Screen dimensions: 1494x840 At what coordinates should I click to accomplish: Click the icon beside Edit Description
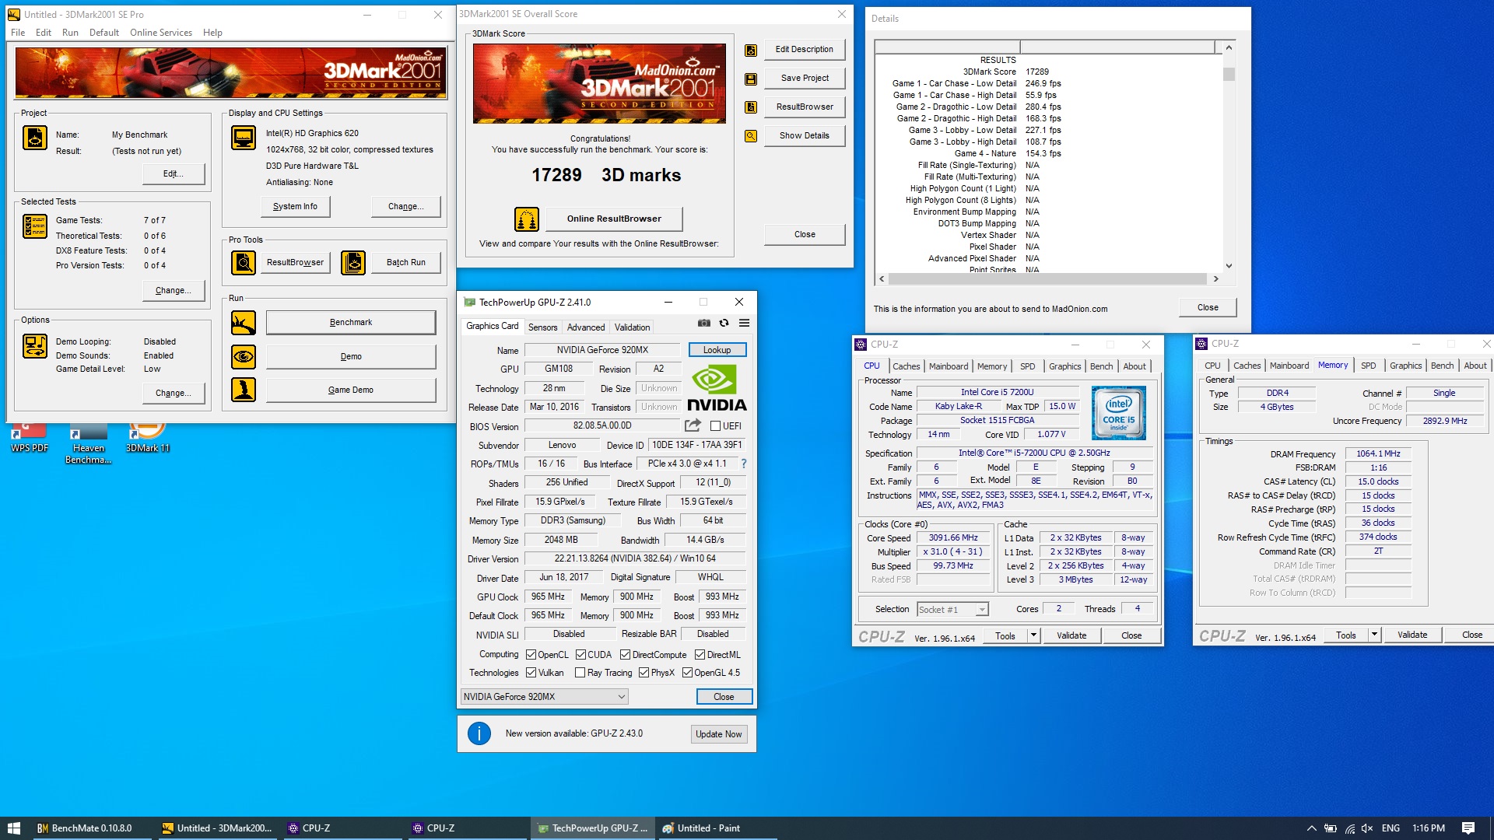751,50
